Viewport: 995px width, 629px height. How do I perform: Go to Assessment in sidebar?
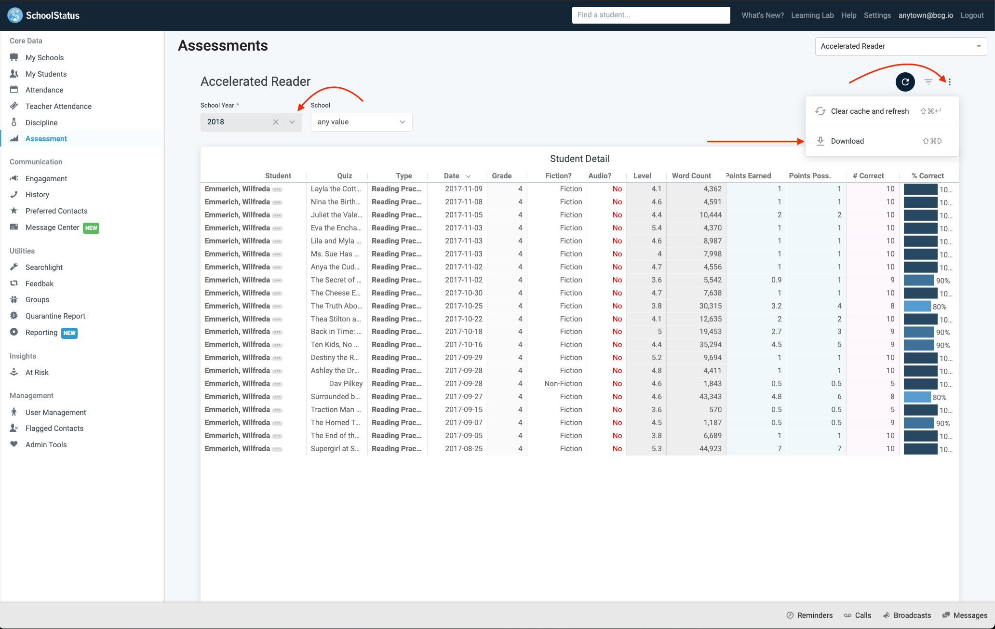(x=46, y=138)
